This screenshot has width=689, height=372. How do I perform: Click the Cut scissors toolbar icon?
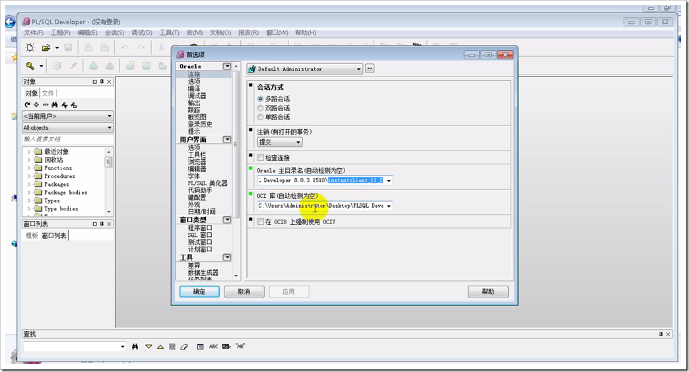pos(161,47)
